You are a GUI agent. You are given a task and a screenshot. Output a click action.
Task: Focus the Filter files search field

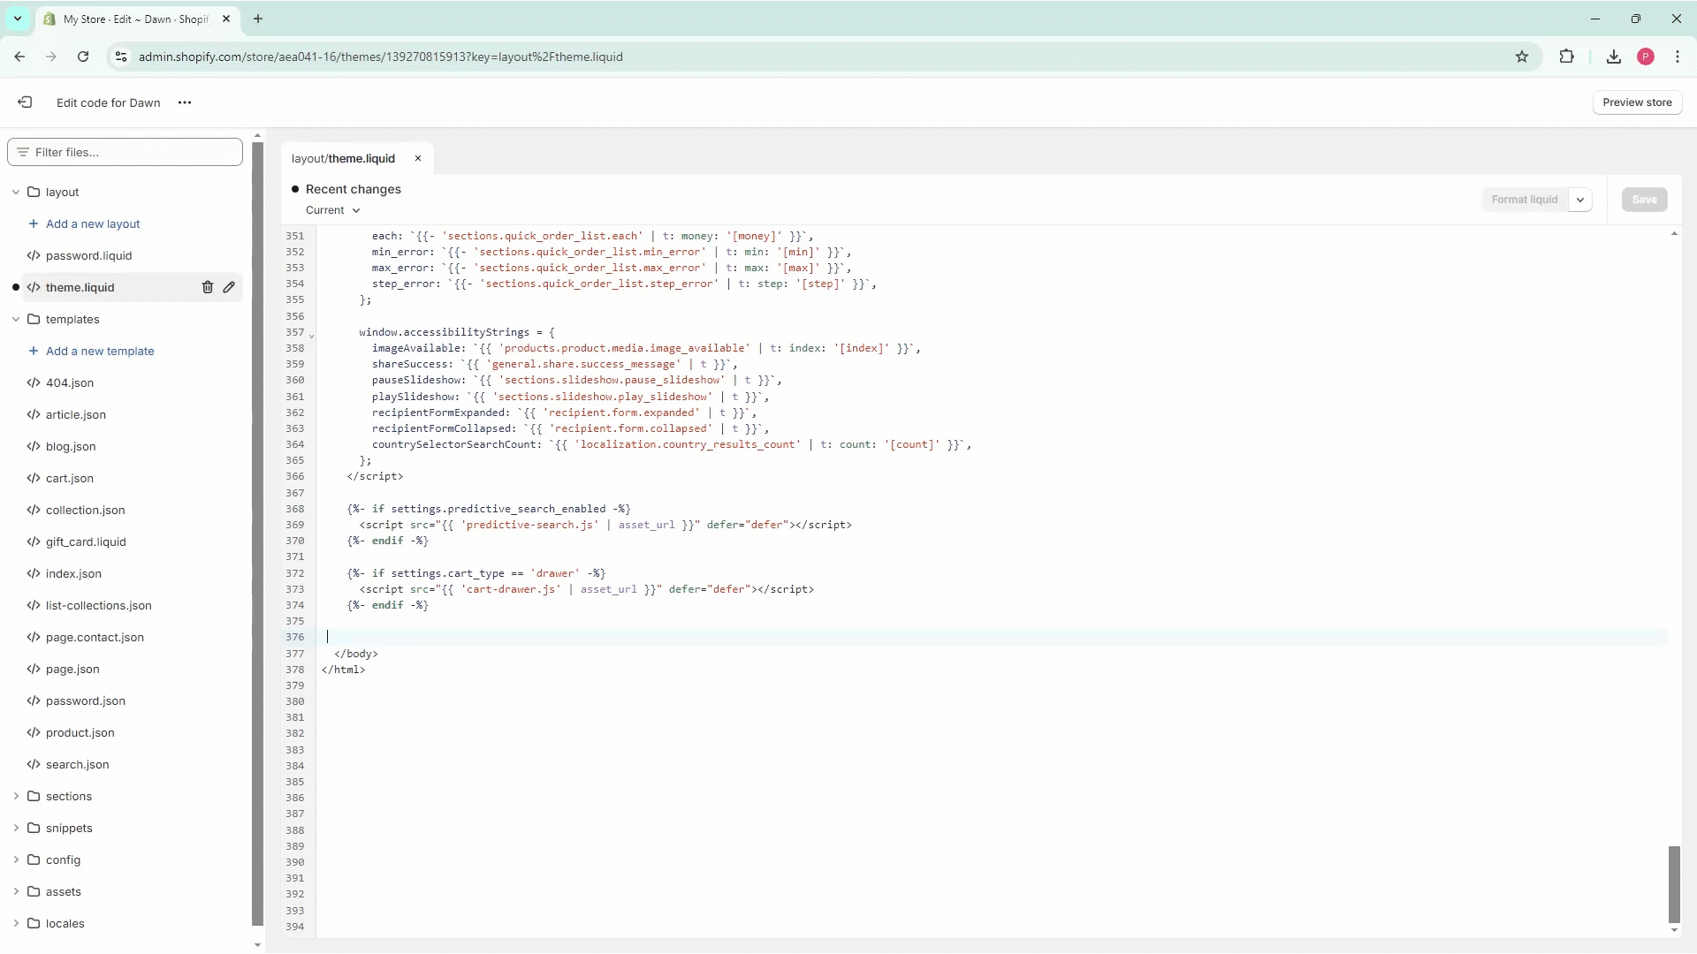125,152
